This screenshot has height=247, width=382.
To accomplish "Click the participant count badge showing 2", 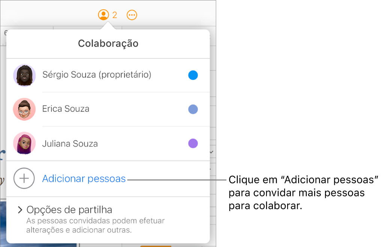I will 114,15.
